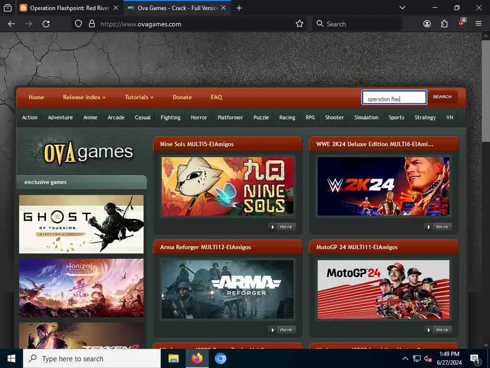
Task: Browse the Platformer category
Action: pyautogui.click(x=230, y=118)
